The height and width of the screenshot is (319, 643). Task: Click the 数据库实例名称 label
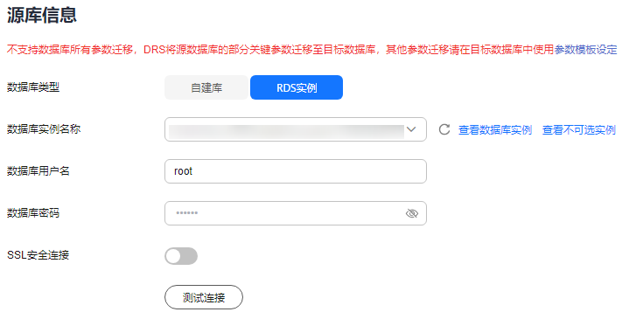pyautogui.click(x=44, y=129)
